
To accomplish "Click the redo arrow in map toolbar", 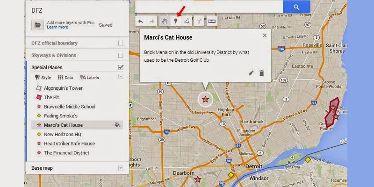I will [152, 21].
